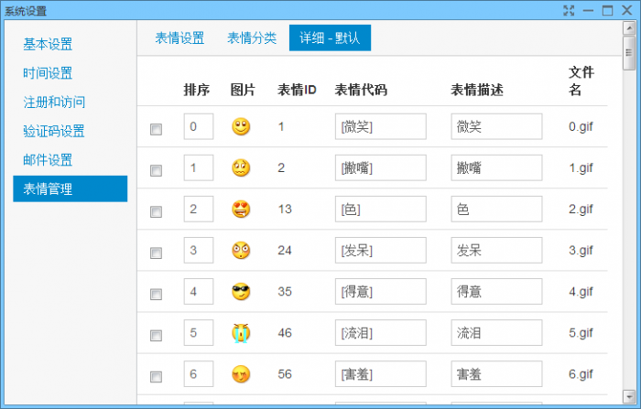Click the sort order field containing 2
Viewport: 641px width, 409px height.
pos(199,210)
